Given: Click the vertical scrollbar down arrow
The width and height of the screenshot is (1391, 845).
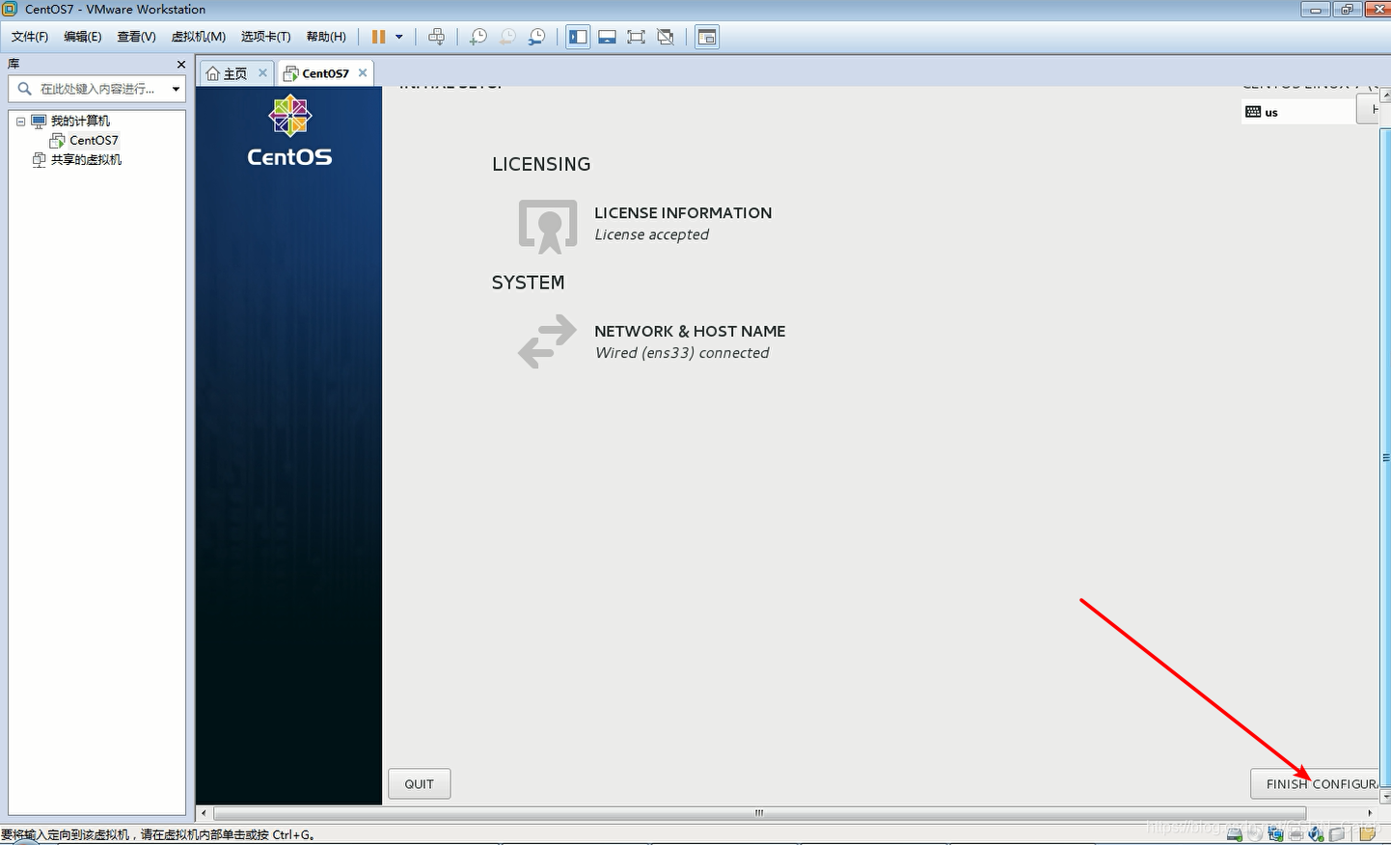Looking at the screenshot, I should pyautogui.click(x=1385, y=798).
